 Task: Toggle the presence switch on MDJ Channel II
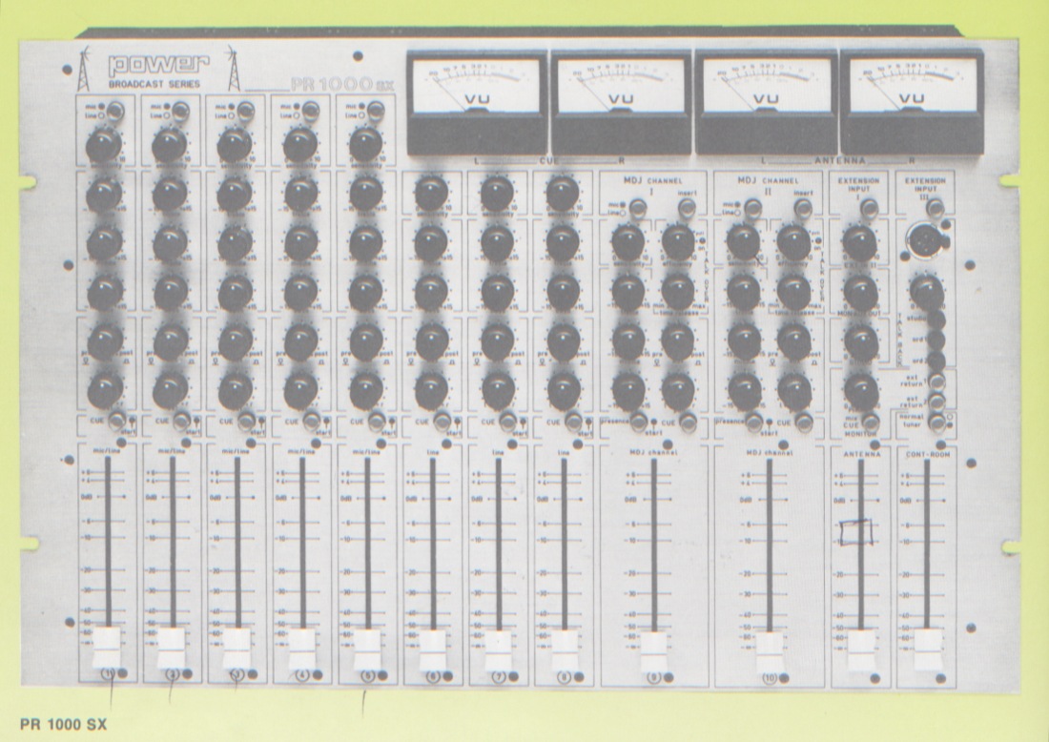(754, 423)
